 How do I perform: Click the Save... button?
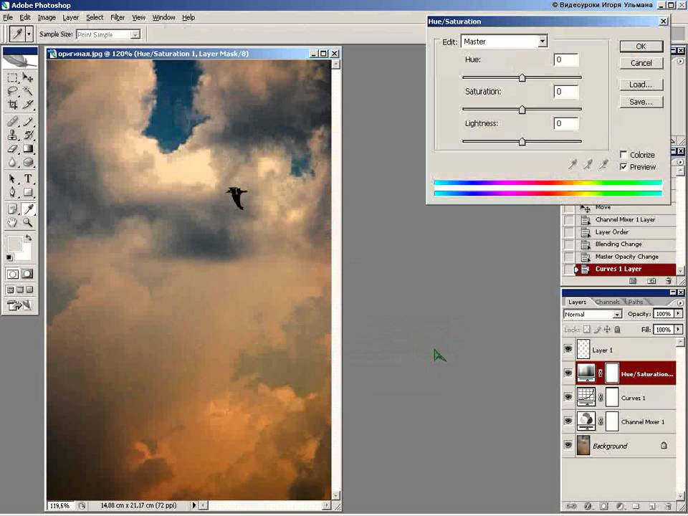click(x=641, y=102)
